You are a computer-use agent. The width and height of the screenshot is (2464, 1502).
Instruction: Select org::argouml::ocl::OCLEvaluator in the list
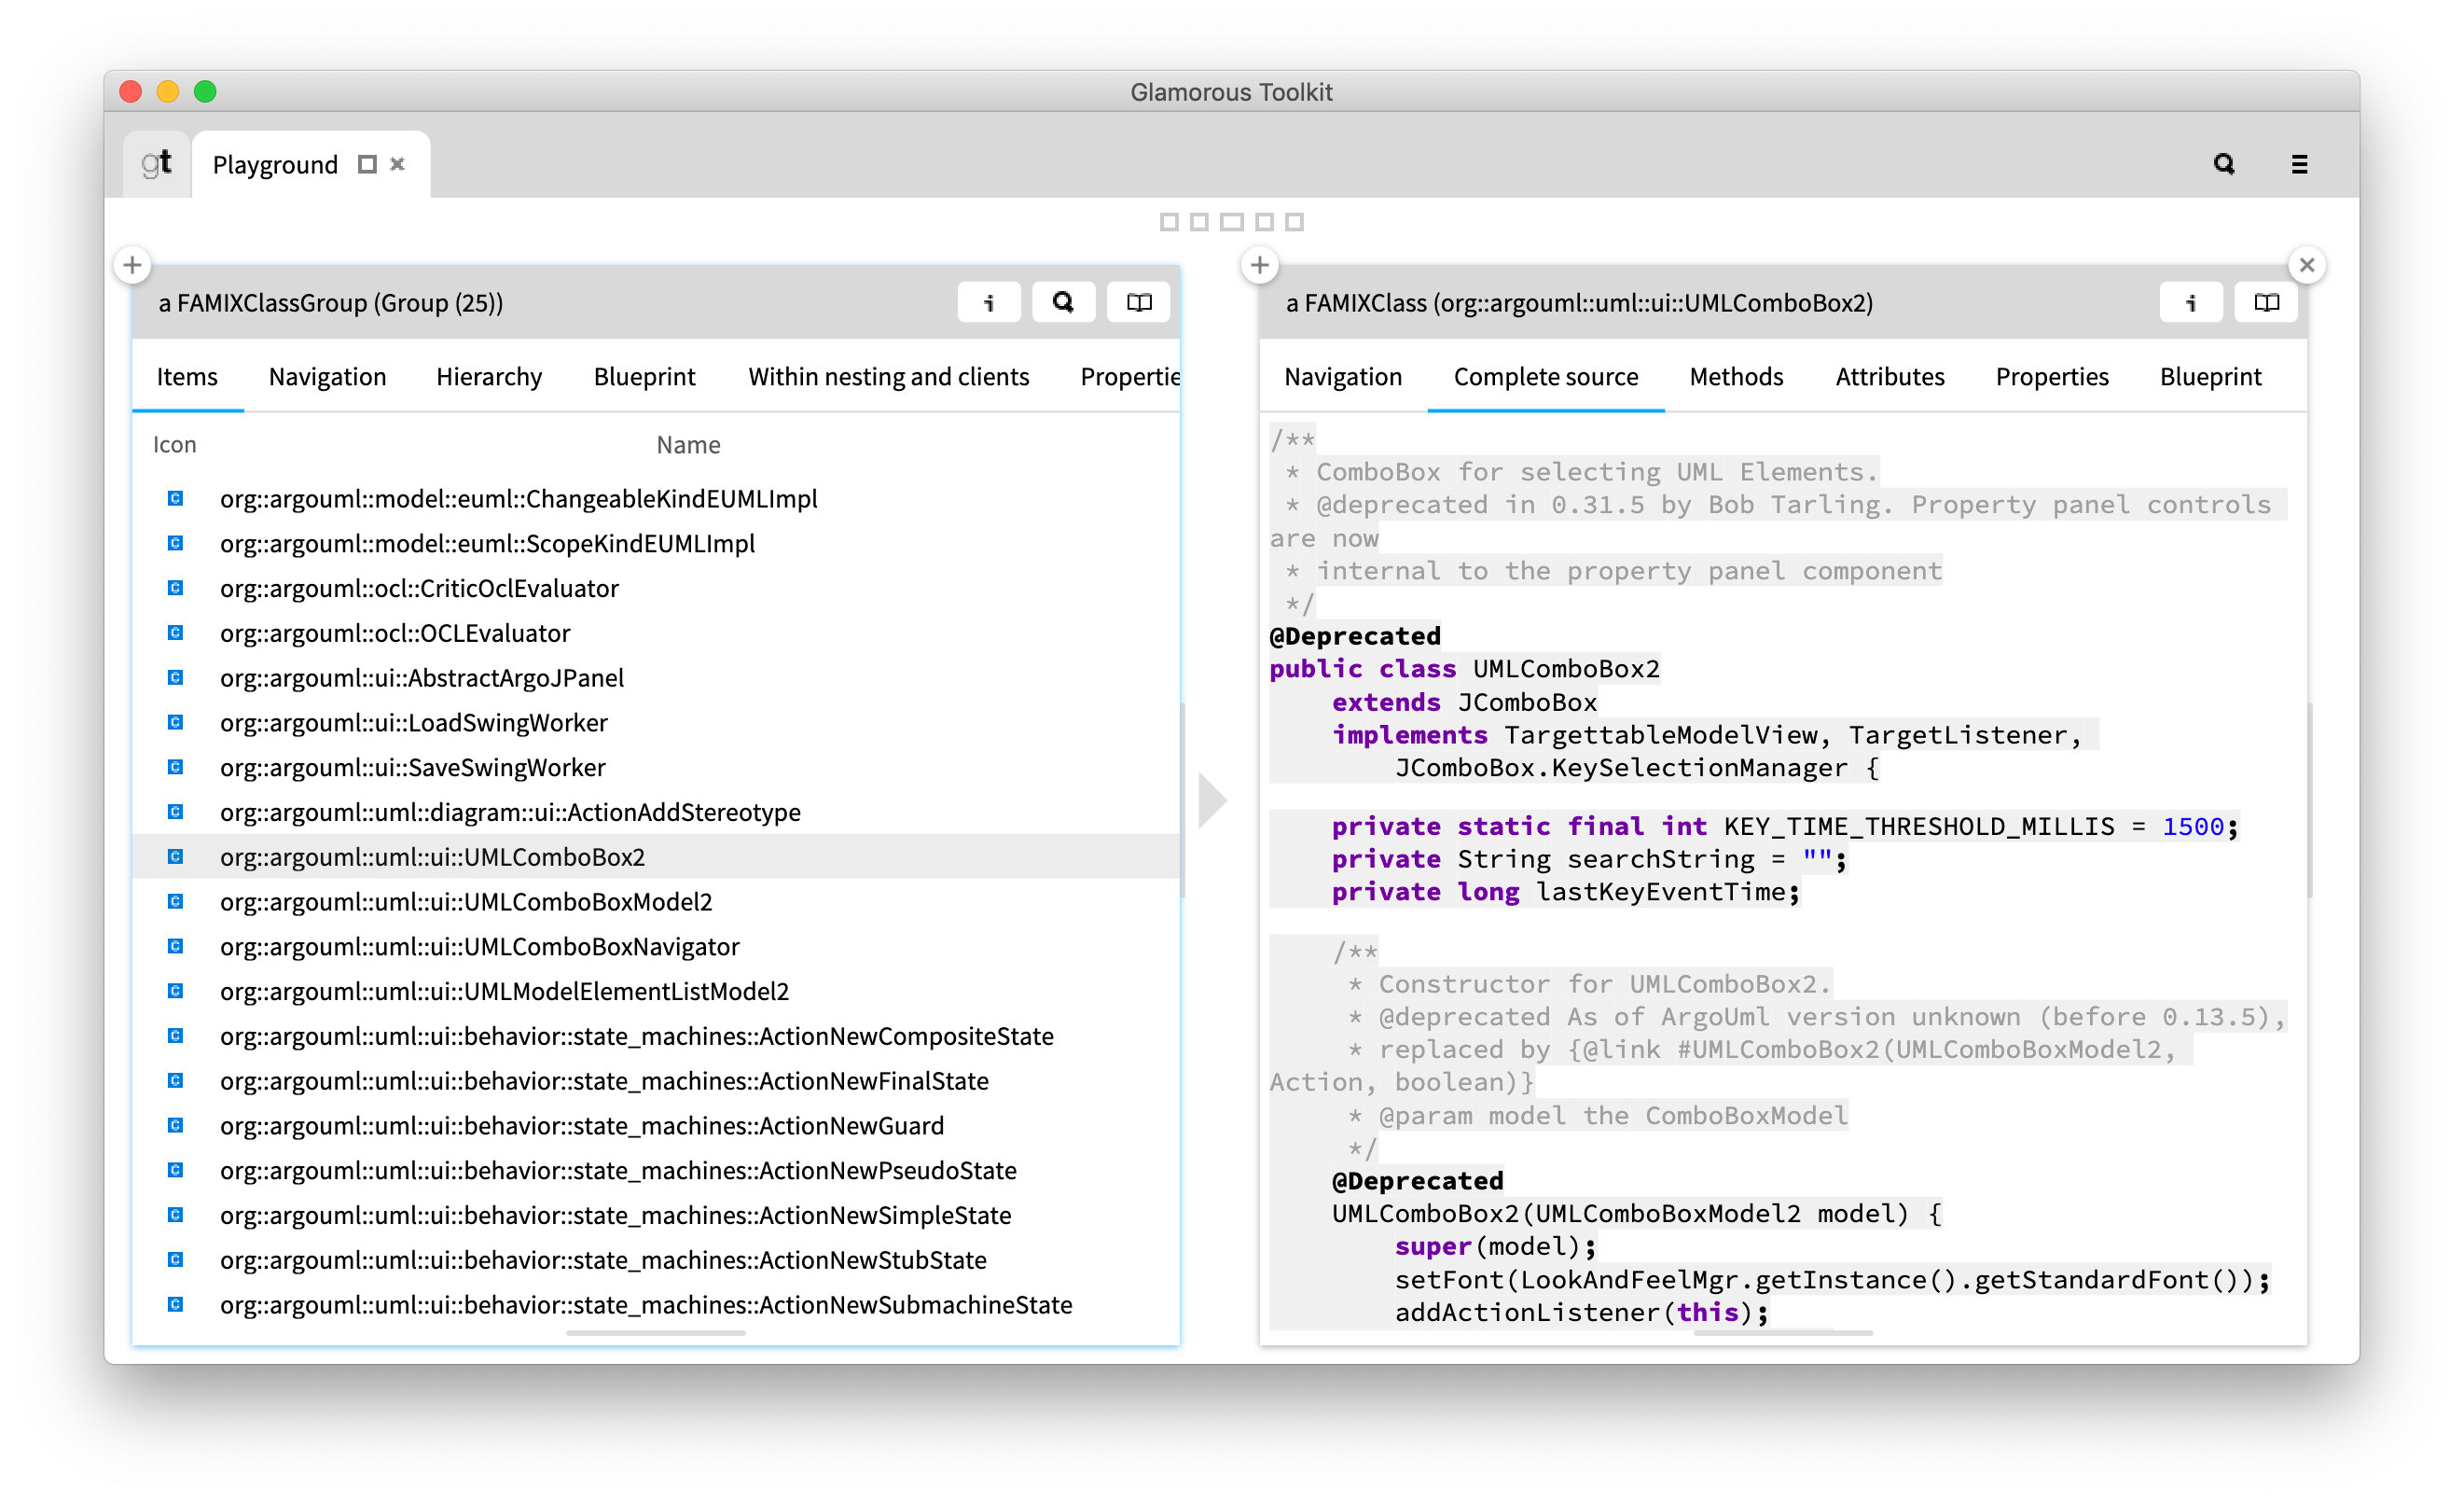pyautogui.click(x=395, y=633)
